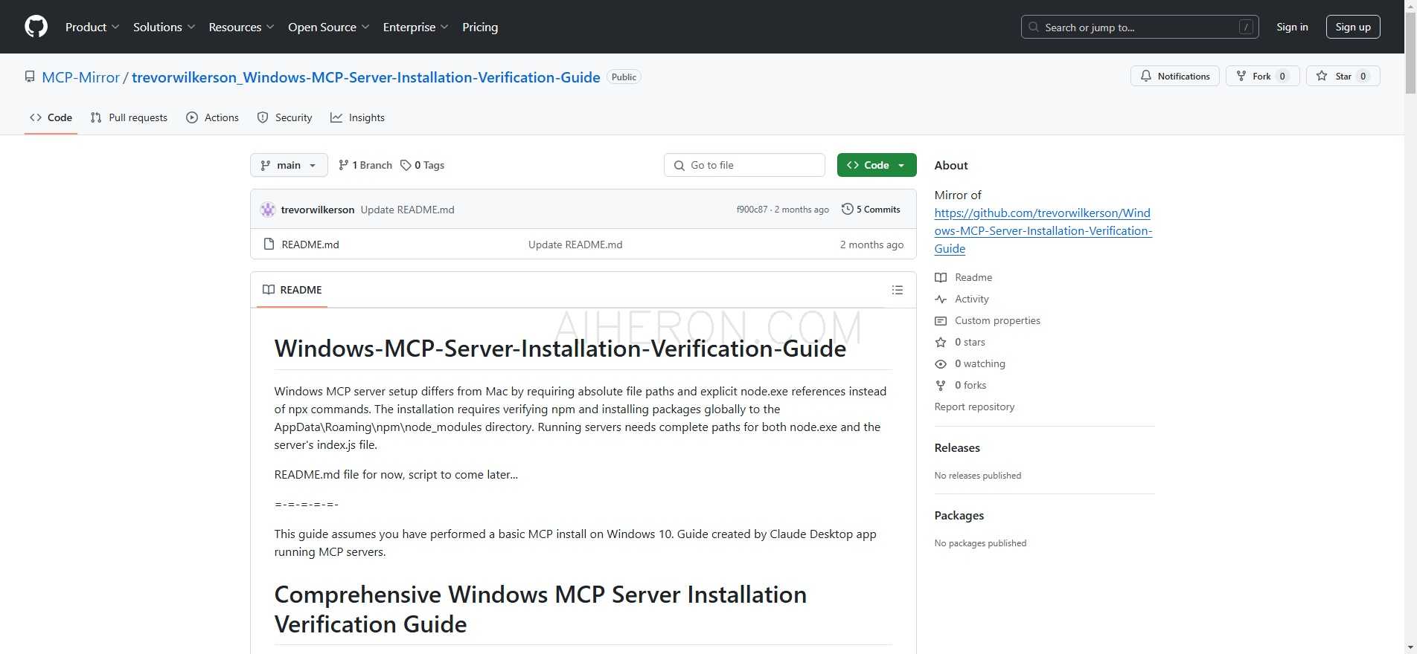The image size is (1417, 654).
Task: Expand the Open Source menu
Action: pyautogui.click(x=328, y=27)
